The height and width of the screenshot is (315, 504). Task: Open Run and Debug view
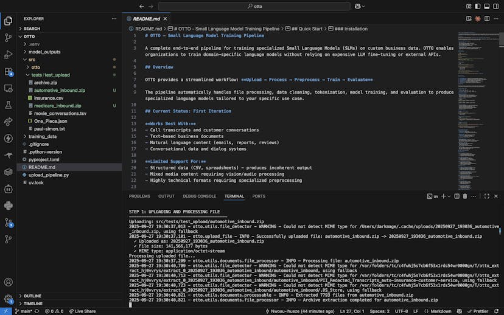[x=8, y=55]
